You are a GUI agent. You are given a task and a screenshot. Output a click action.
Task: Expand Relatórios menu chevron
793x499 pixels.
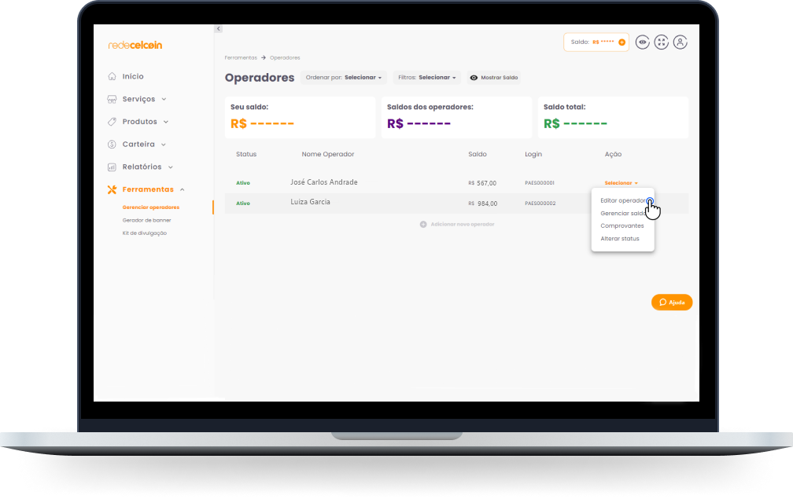click(x=171, y=167)
